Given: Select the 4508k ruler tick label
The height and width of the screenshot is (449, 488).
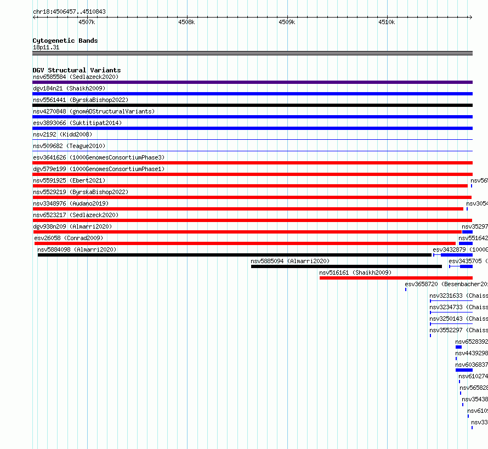Looking at the screenshot, I should tap(186, 22).
